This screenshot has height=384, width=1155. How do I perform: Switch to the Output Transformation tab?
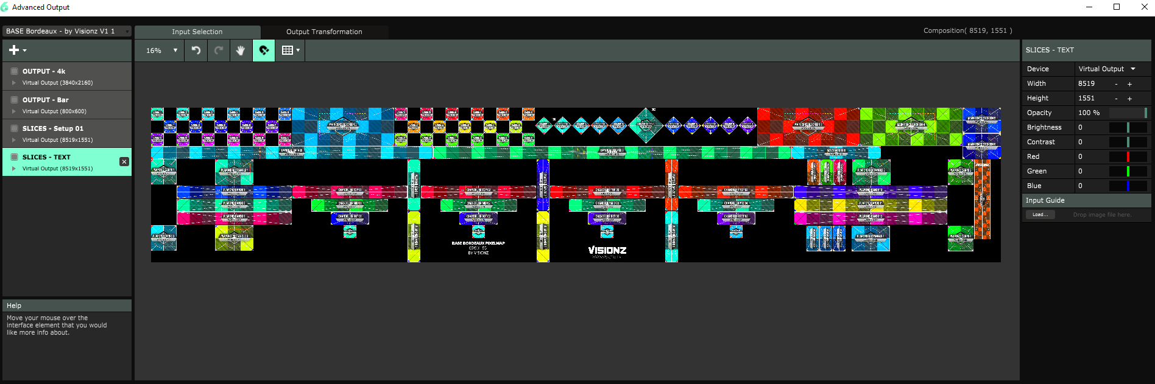click(x=324, y=32)
